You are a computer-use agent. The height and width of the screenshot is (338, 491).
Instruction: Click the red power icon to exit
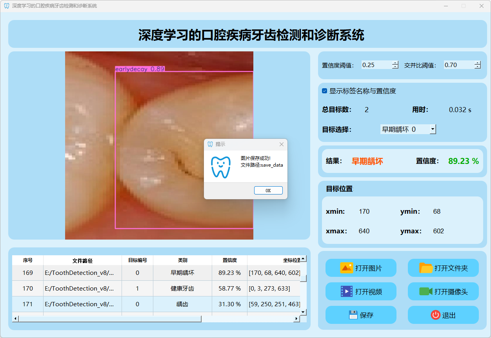coord(435,315)
